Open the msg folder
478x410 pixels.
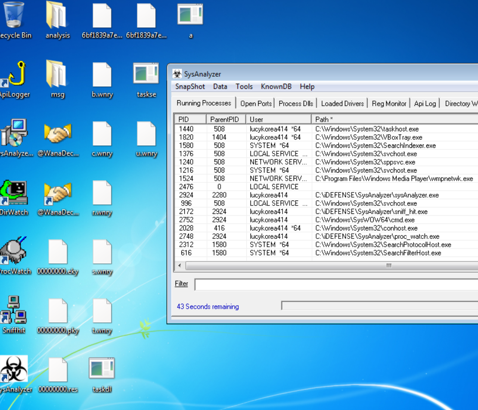(x=58, y=79)
